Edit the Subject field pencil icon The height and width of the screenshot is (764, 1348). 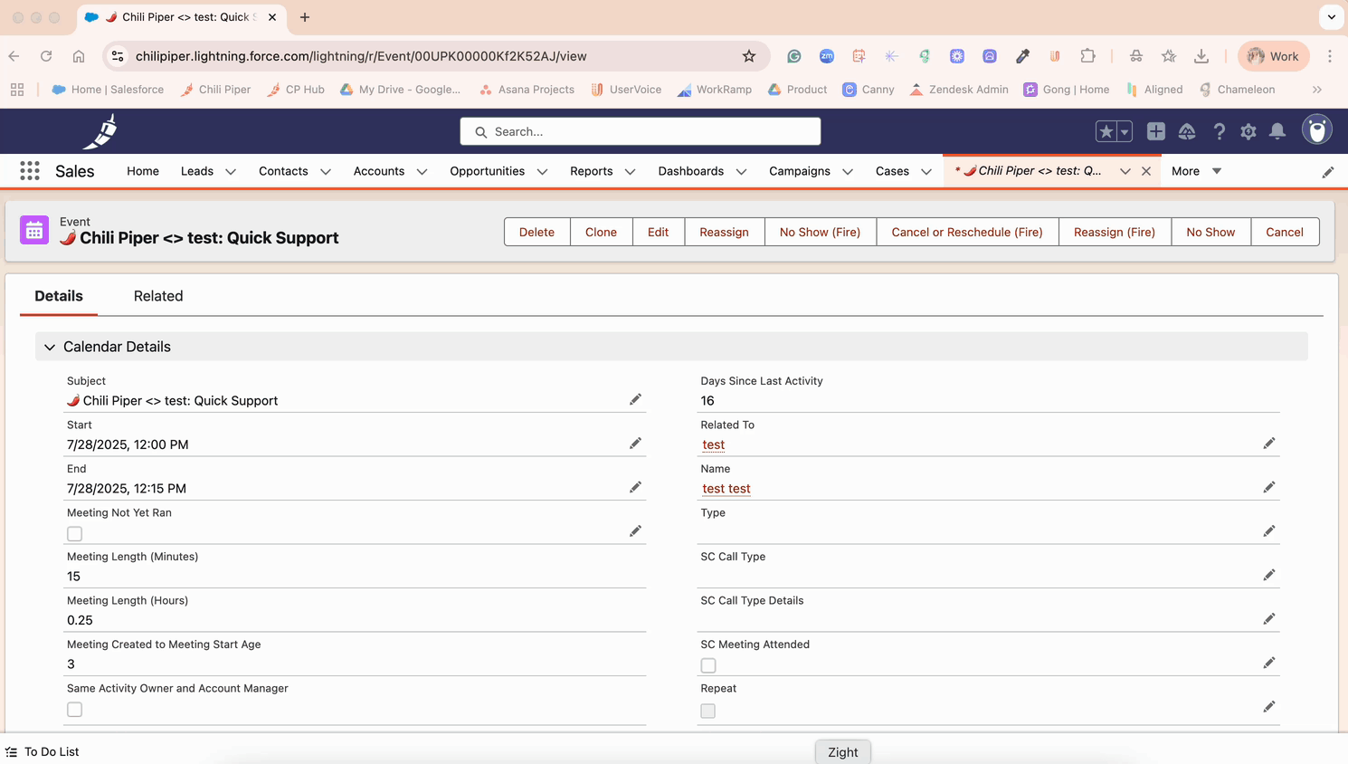click(635, 399)
